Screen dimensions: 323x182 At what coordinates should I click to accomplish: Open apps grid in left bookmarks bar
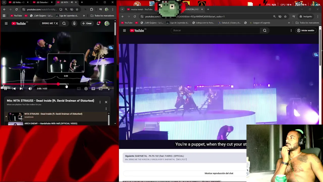click(x=4, y=16)
